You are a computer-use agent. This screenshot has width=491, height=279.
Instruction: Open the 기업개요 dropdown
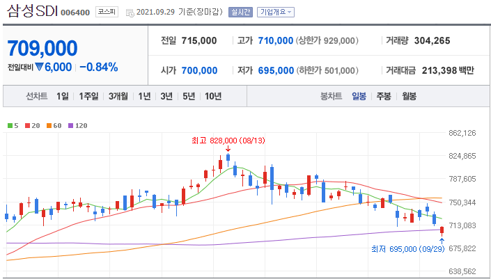[276, 13]
